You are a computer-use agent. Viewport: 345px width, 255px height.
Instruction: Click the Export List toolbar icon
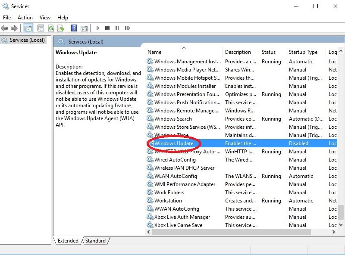pos(60,28)
